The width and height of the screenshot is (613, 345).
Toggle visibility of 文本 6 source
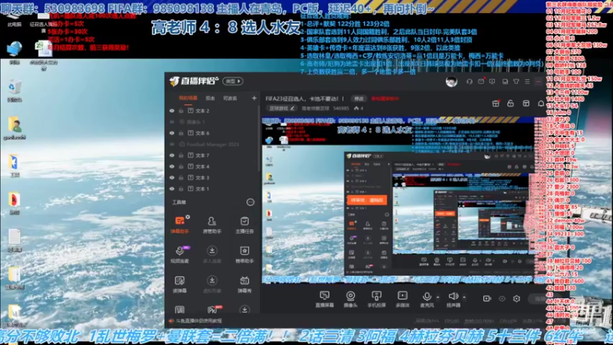point(172,133)
